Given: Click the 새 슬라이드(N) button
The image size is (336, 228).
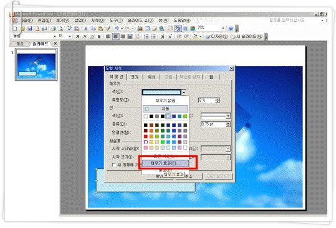Looking at the screenshot, I should click(247, 37).
